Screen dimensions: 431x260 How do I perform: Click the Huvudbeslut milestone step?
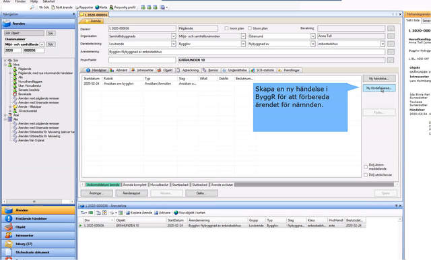pyautogui.click(x=159, y=185)
